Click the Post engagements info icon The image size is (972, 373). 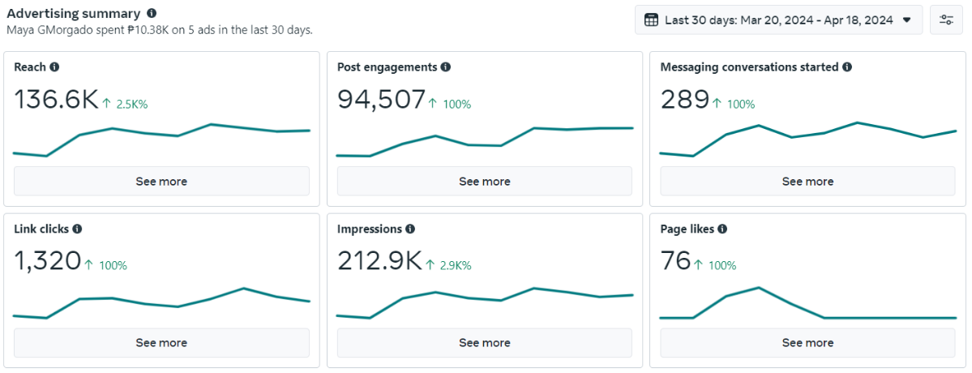point(446,67)
